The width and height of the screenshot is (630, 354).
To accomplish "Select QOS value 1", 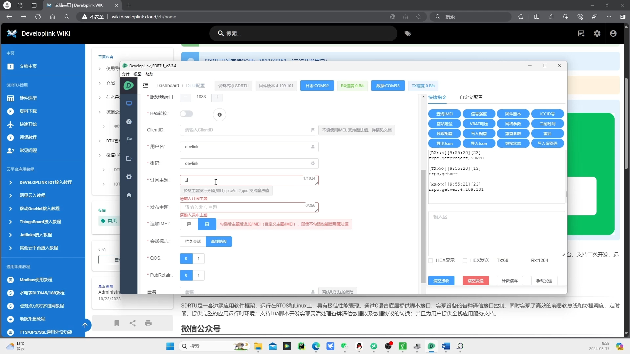I will 199,259.
